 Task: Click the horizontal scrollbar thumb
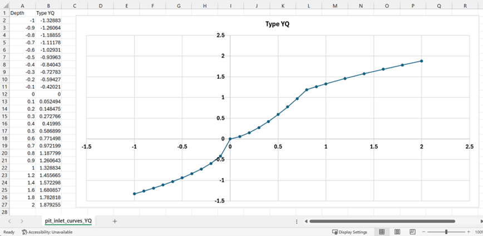384,221
